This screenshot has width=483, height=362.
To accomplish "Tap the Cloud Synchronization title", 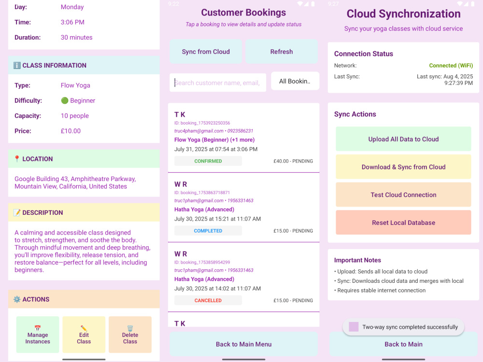I will click(403, 14).
